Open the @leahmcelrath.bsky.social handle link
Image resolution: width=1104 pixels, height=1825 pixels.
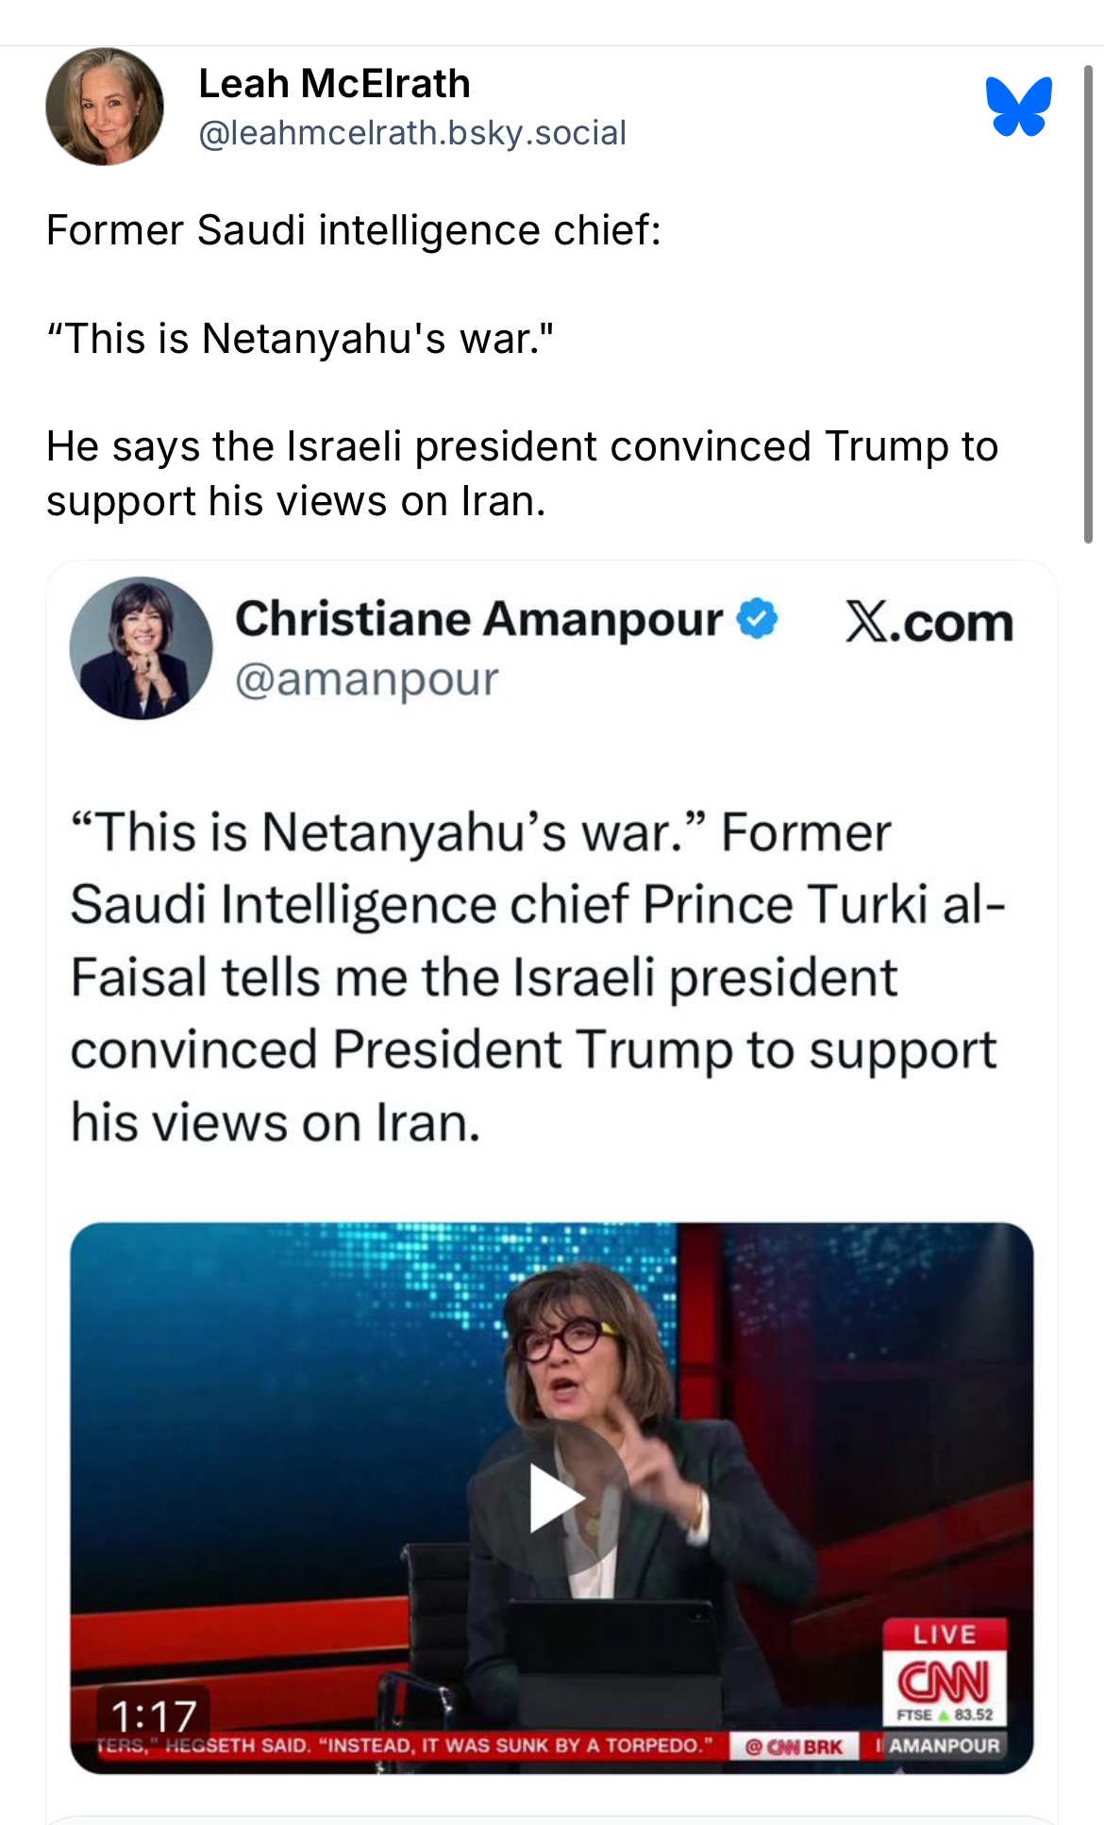(412, 133)
